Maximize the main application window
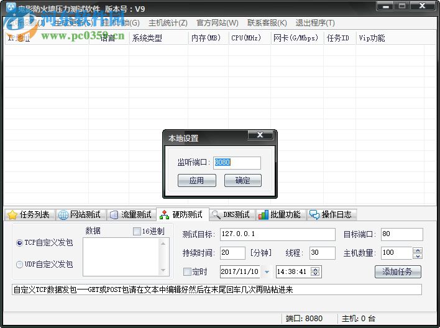The height and width of the screenshot is (328, 440). pos(402,6)
